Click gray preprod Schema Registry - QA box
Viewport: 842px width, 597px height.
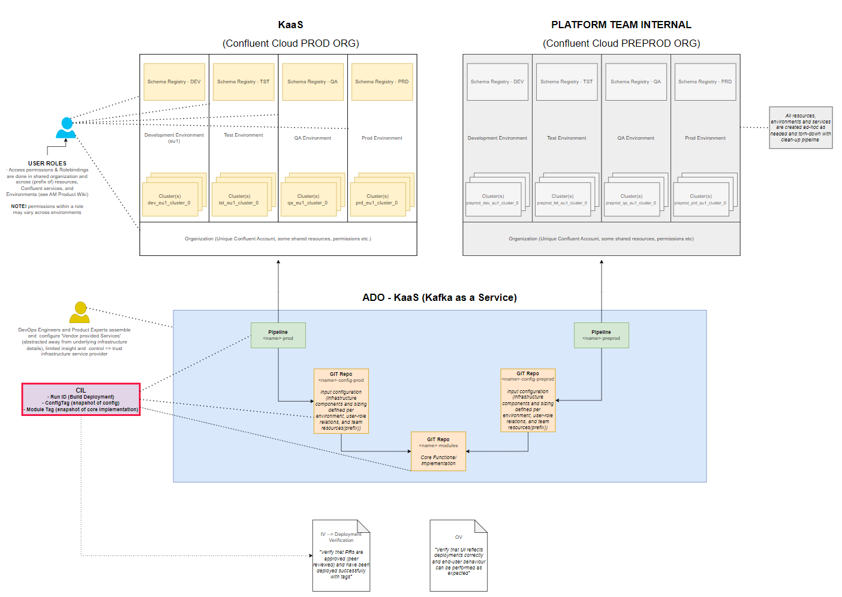click(x=636, y=82)
